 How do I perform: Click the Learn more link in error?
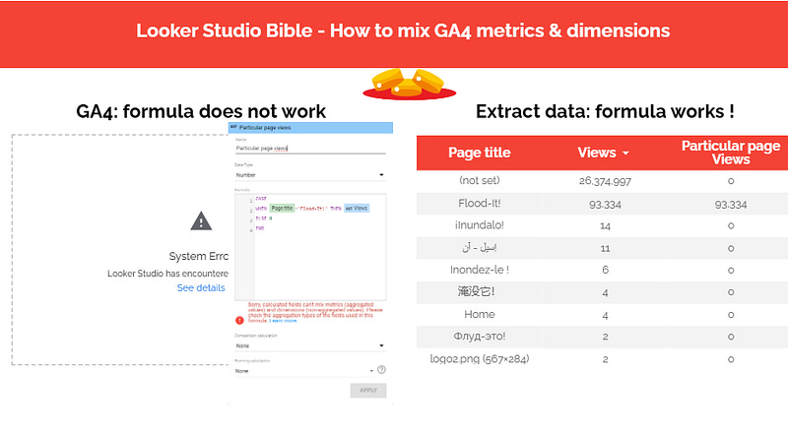point(283,321)
